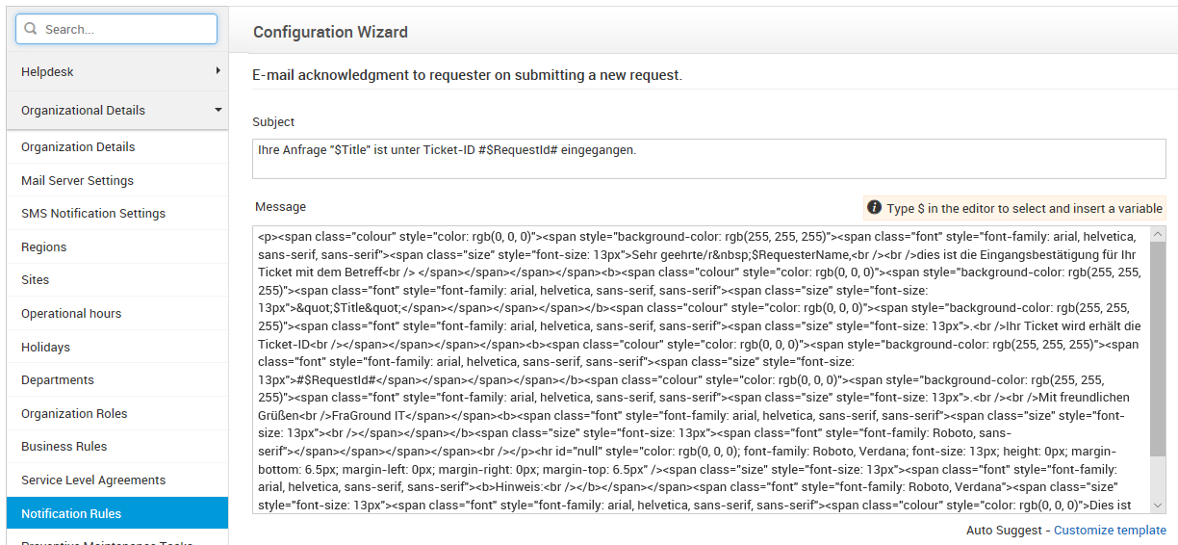Open Service Level Agreements page
Viewport: 1178px width, 545px height.
pyautogui.click(x=93, y=480)
